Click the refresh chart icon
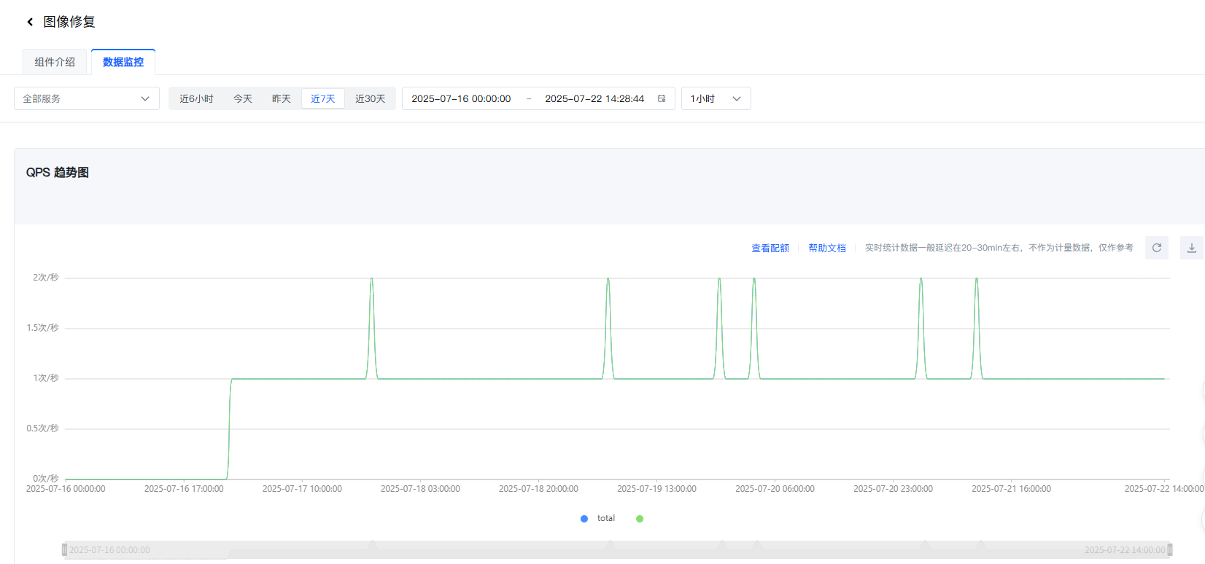1205x564 pixels. (x=1156, y=248)
